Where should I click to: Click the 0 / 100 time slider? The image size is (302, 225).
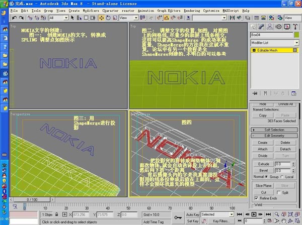click(x=32, y=199)
